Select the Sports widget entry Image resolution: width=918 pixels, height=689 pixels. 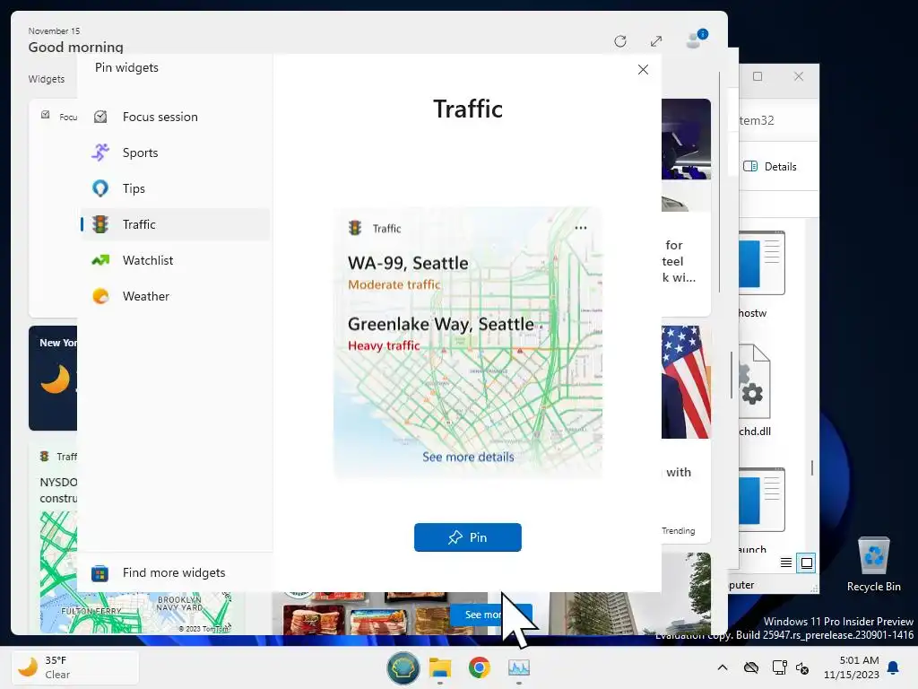175,153
